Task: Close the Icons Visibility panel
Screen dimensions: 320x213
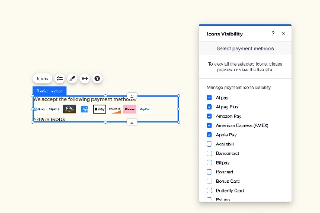Action: 283,33
